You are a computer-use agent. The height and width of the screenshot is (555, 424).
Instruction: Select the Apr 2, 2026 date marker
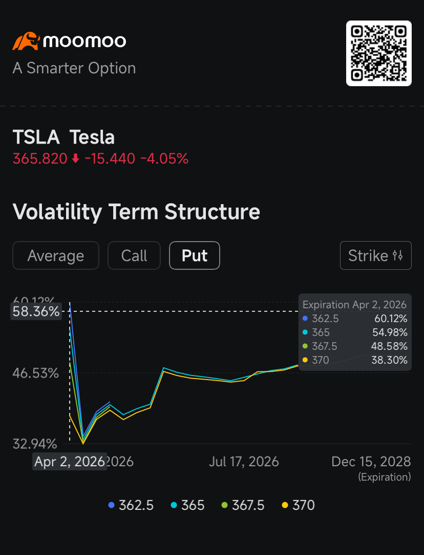tap(70, 462)
